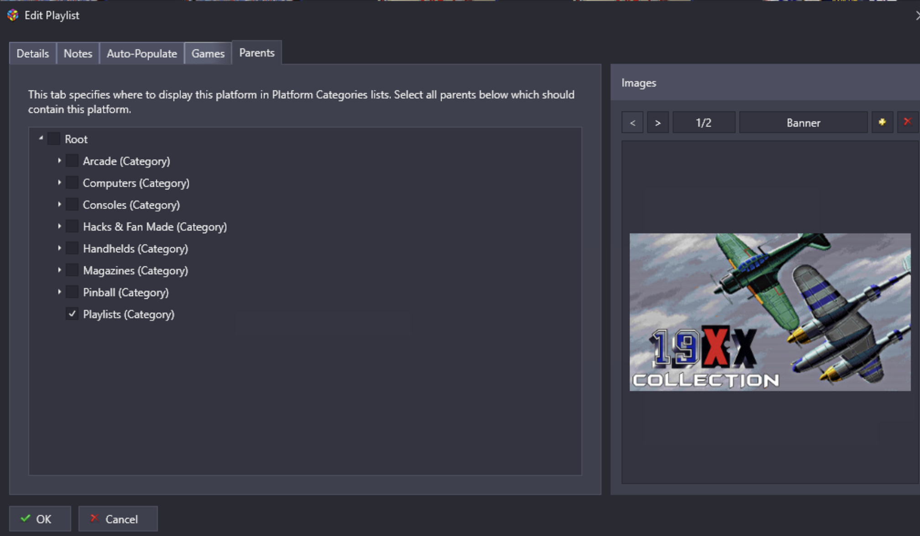Check the Root checkbox
920x536 pixels.
coord(54,139)
